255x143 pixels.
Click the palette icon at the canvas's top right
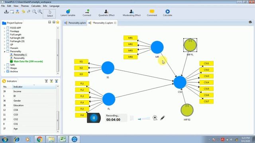coord(250,22)
